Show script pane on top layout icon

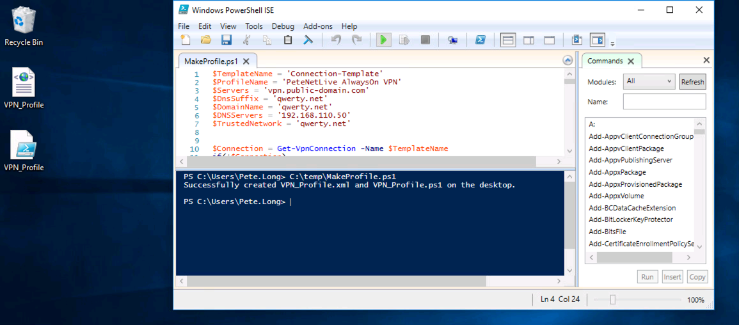tap(507, 40)
